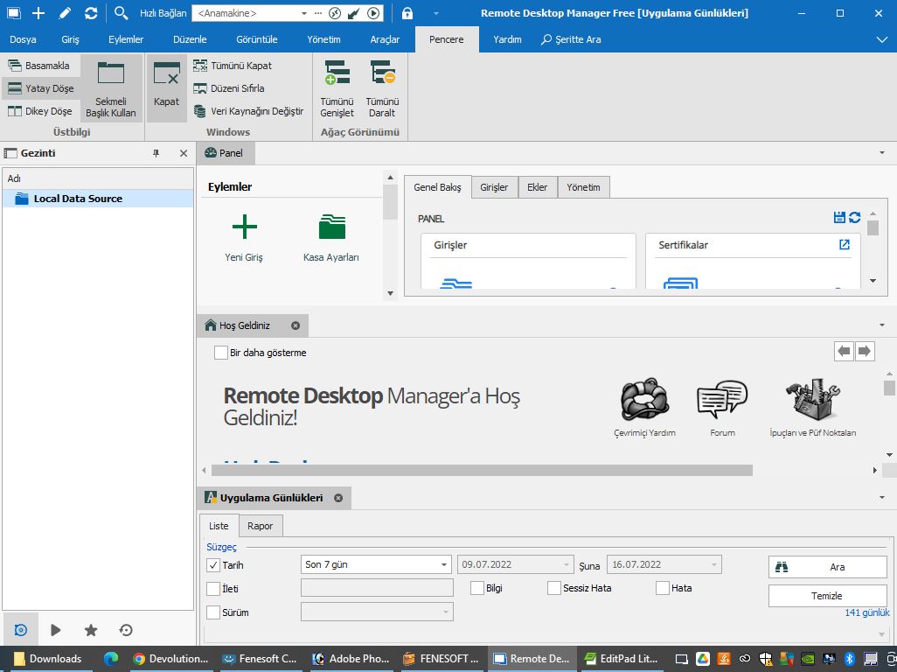Open the Forum icon

[722, 399]
